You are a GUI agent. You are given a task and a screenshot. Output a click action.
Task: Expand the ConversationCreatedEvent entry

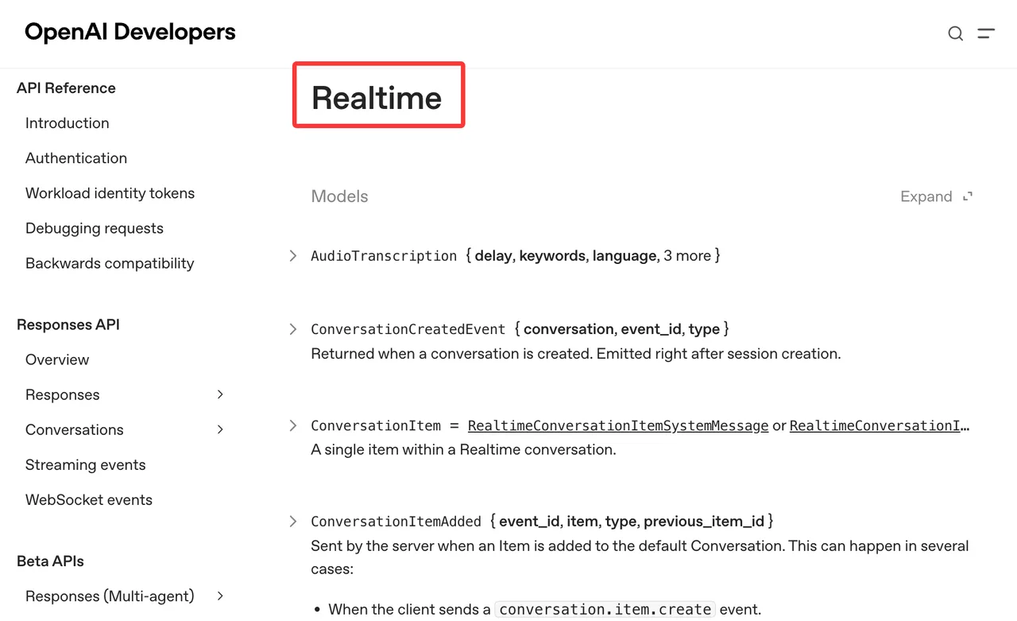point(293,329)
